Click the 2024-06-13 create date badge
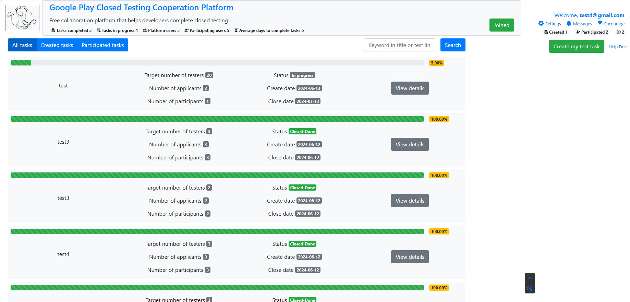Image resolution: width=630 pixels, height=302 pixels. (309, 88)
